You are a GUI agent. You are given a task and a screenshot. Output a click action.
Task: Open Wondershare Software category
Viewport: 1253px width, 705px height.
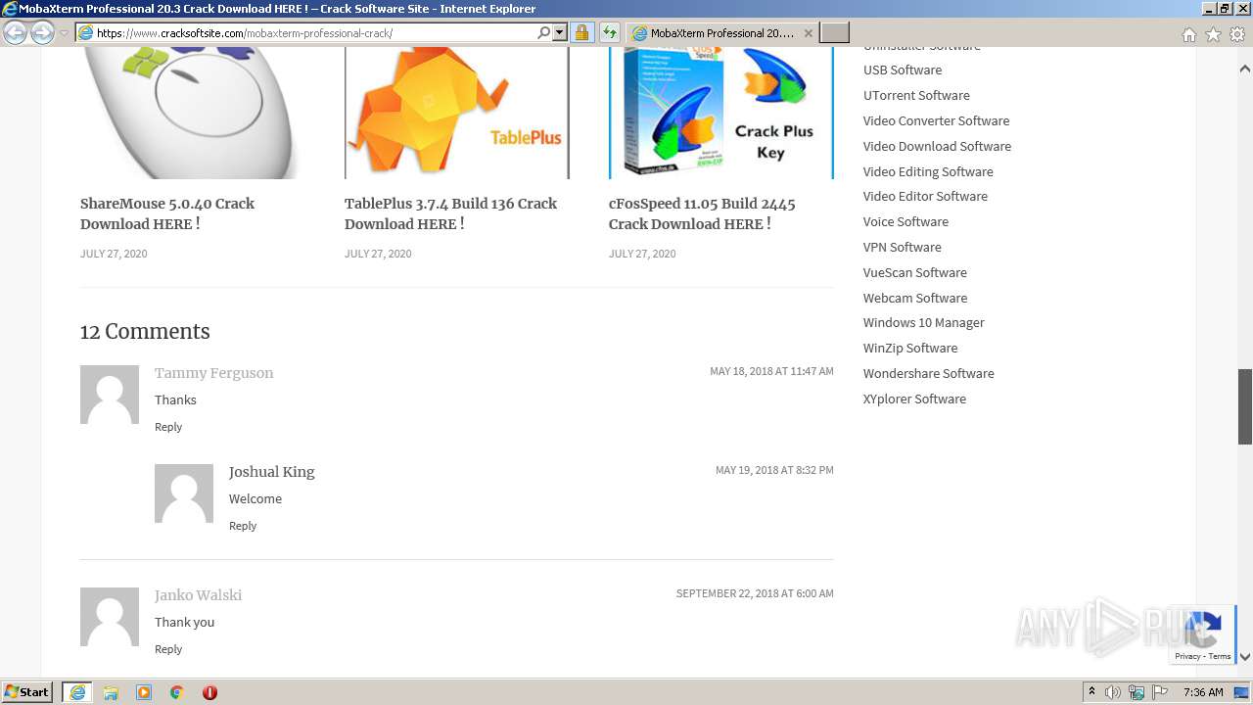click(928, 374)
